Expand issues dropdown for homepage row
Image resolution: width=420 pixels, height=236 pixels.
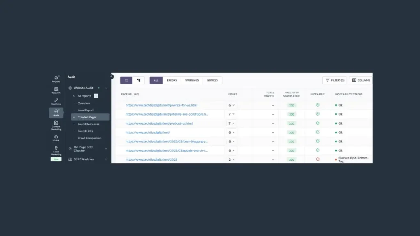tap(231, 132)
